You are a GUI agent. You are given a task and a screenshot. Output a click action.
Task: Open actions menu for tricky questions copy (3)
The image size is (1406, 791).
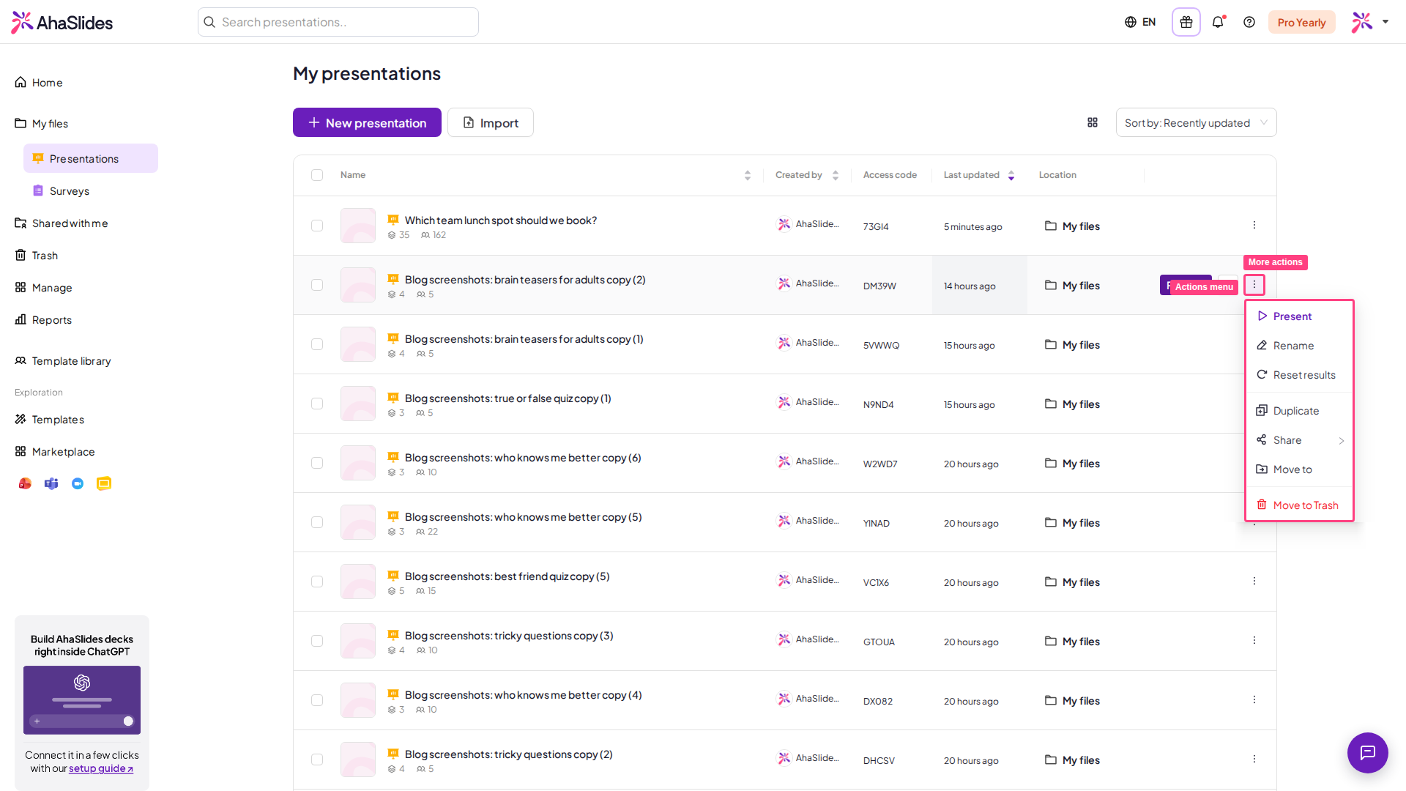[x=1254, y=640]
